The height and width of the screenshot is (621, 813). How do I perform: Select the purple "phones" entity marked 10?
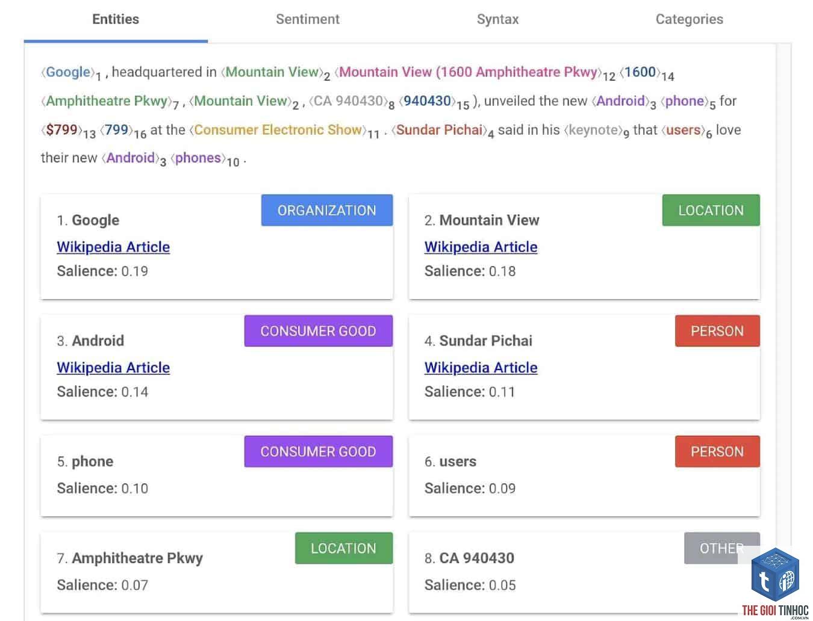click(198, 158)
